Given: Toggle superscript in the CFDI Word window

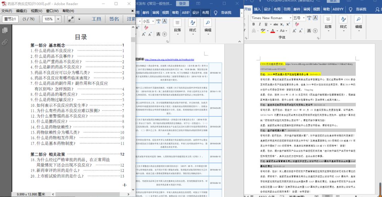Looking at the screenshot, I should [288, 24].
